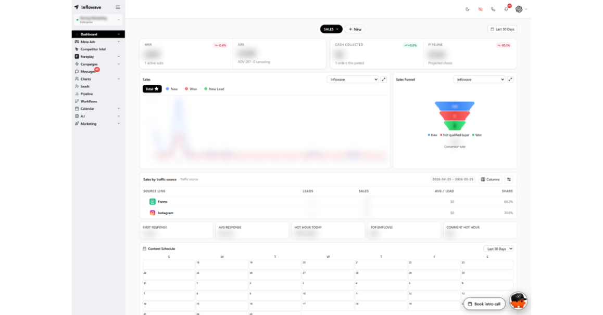Select Dashboard in the sidebar
The width and height of the screenshot is (603, 315).
[98, 34]
